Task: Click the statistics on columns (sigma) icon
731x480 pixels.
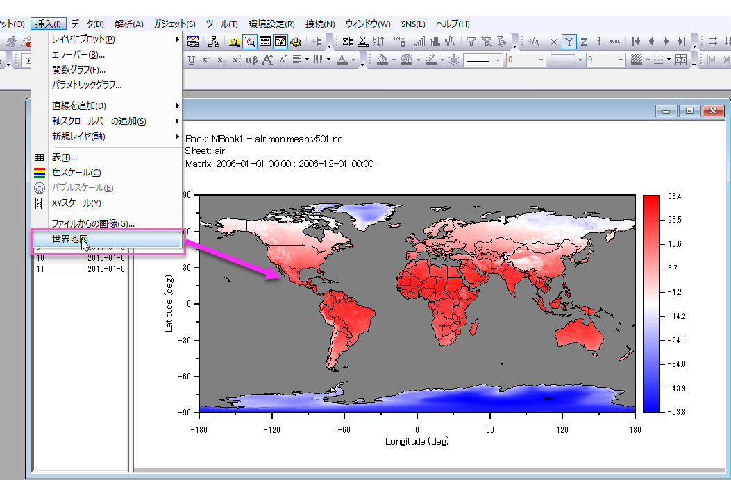Action: point(348,42)
